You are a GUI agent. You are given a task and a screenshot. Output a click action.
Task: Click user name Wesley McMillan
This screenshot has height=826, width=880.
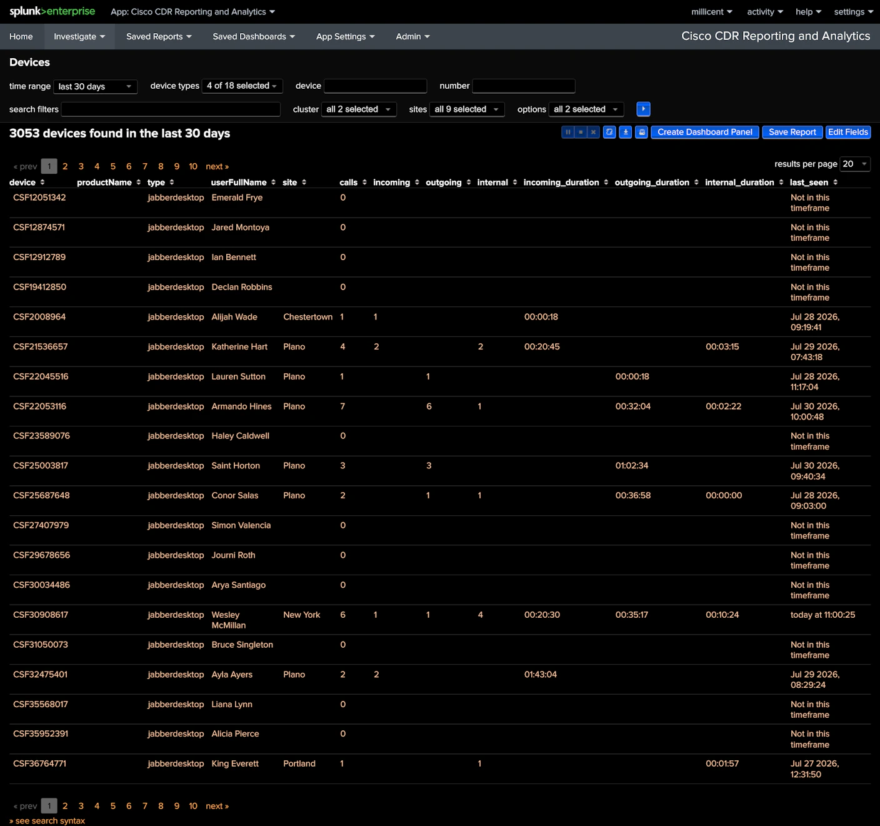(229, 620)
